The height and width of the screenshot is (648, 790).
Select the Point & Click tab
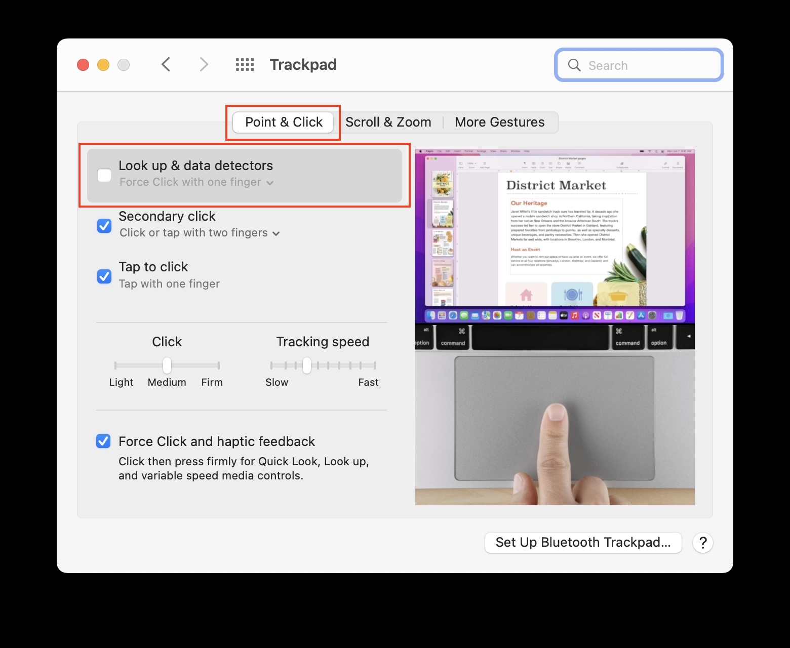pyautogui.click(x=283, y=122)
